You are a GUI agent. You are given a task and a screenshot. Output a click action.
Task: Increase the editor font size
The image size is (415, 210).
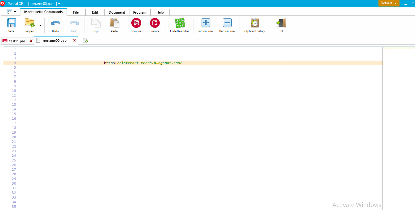205,25
